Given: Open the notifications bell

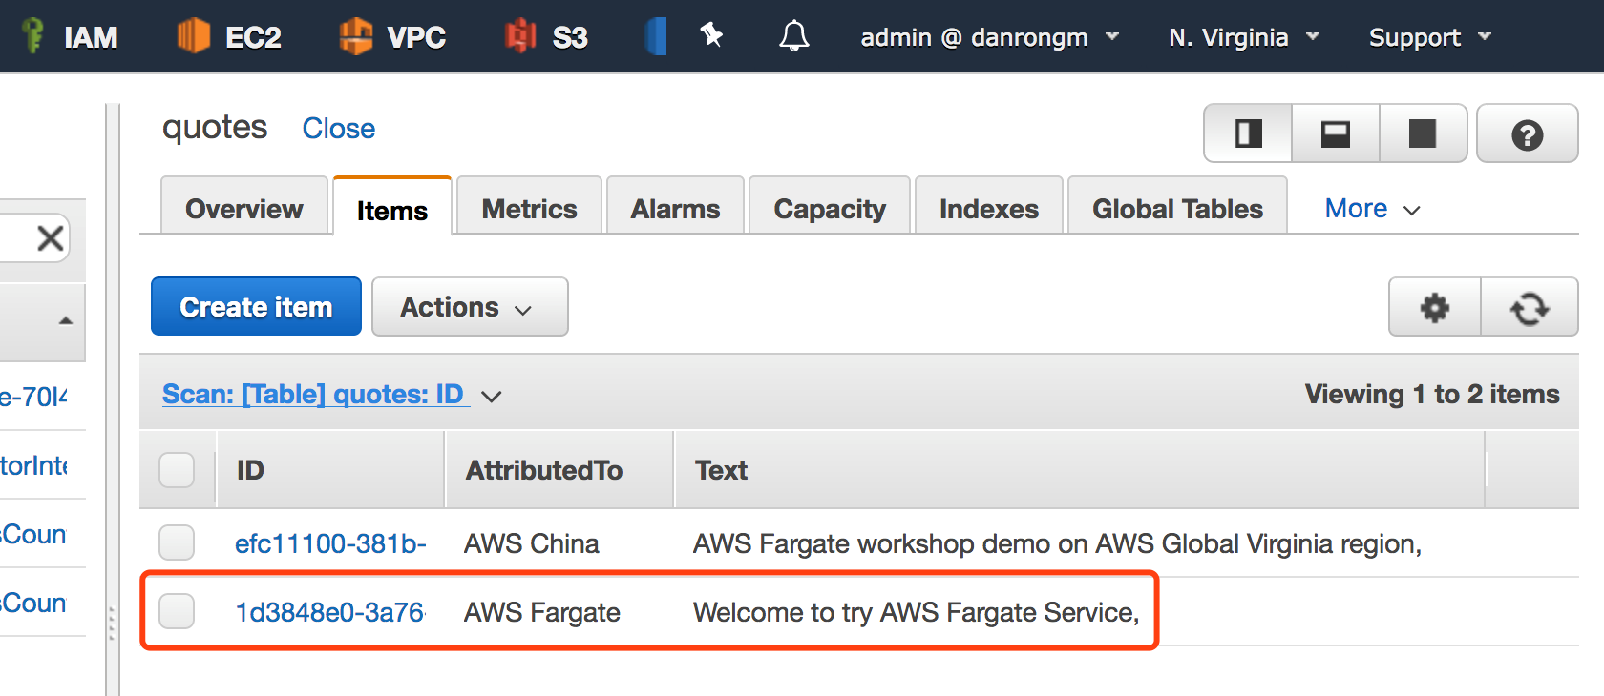Looking at the screenshot, I should coord(793,36).
